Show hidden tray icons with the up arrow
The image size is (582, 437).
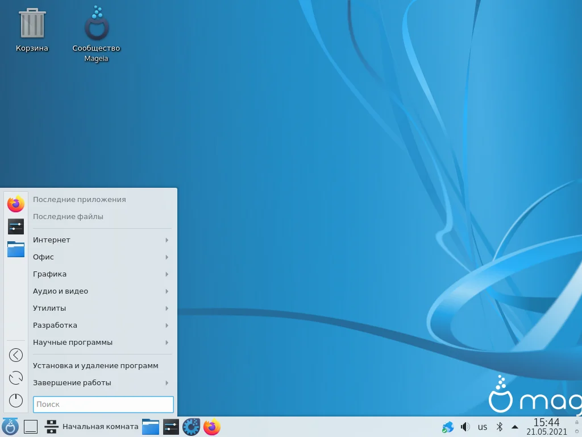pyautogui.click(x=515, y=427)
